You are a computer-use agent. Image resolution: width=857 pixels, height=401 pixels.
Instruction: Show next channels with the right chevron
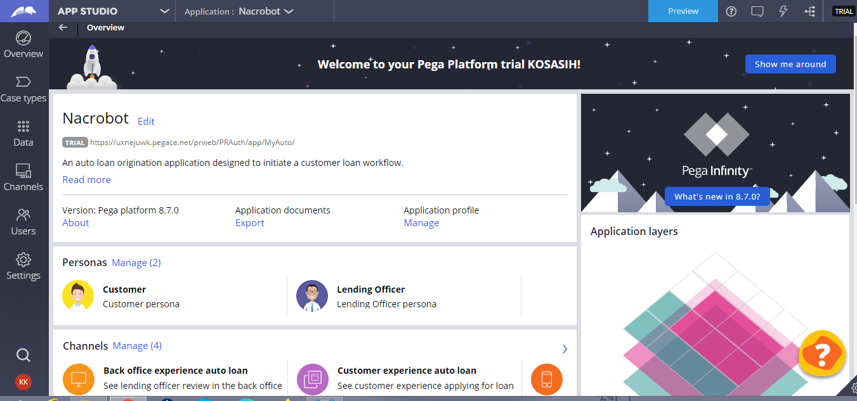[x=565, y=349]
